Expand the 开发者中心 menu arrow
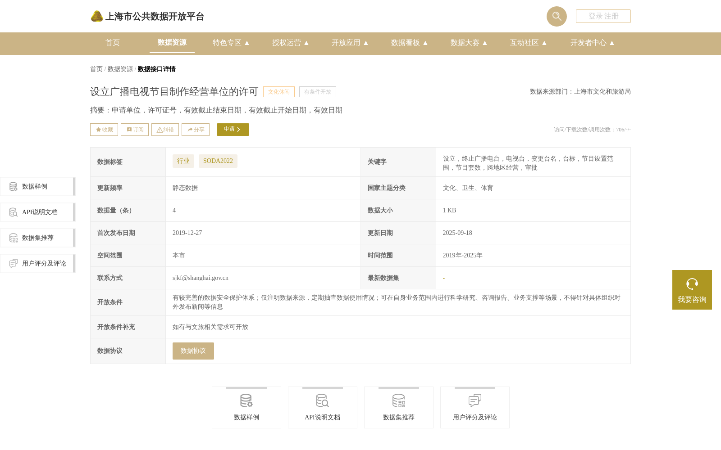 point(612,43)
